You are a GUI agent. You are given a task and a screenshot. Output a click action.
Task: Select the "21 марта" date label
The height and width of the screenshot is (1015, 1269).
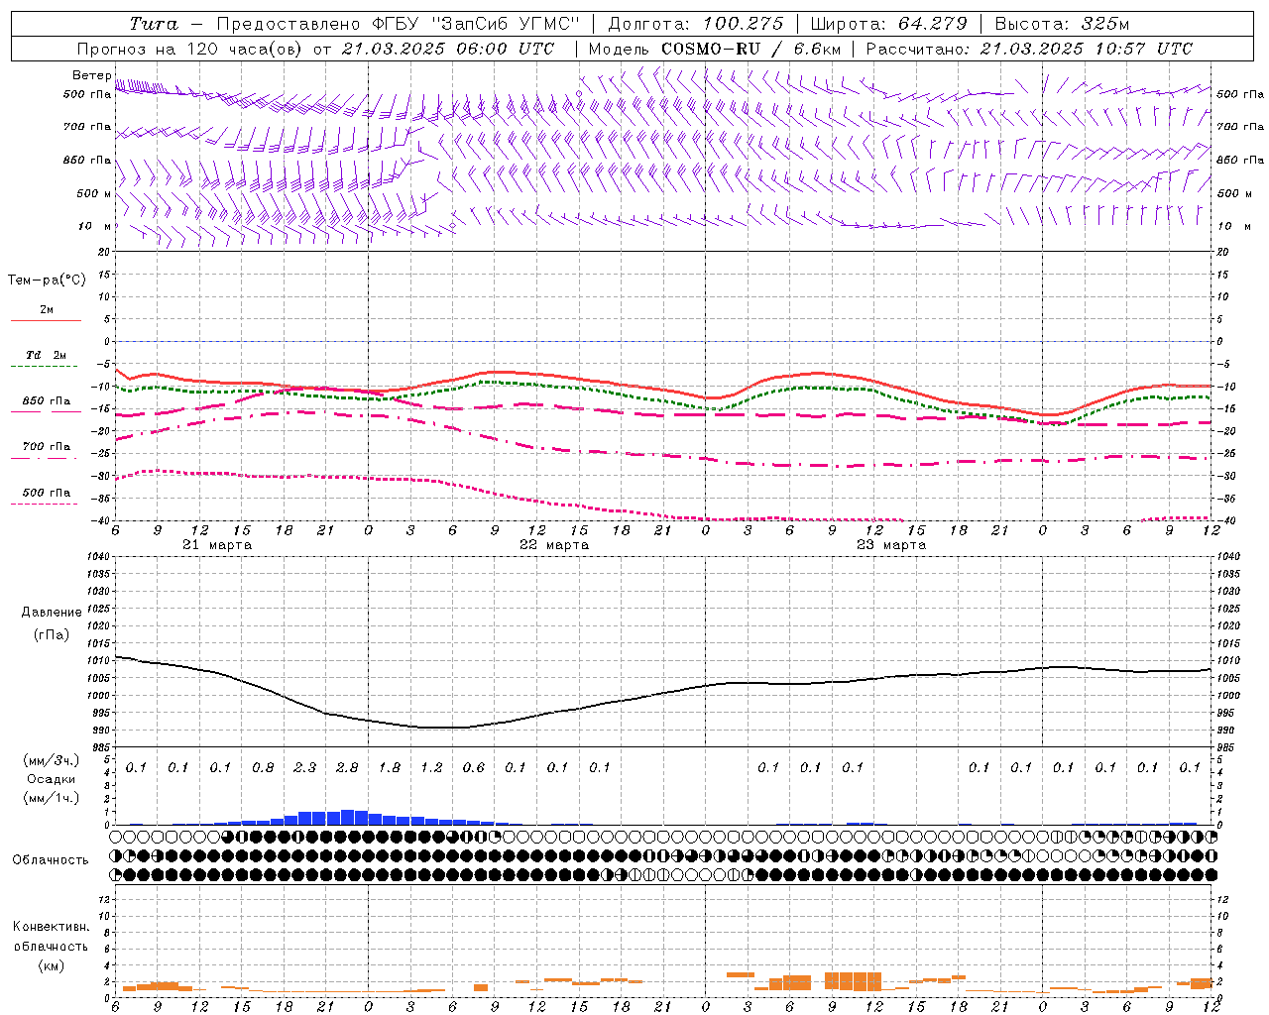[217, 545]
